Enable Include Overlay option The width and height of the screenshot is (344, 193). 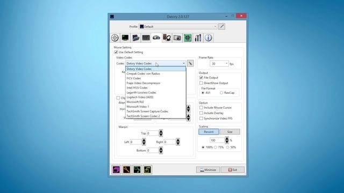201,113
